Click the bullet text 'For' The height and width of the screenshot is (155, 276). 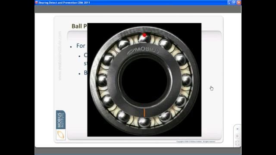pyautogui.click(x=81, y=46)
